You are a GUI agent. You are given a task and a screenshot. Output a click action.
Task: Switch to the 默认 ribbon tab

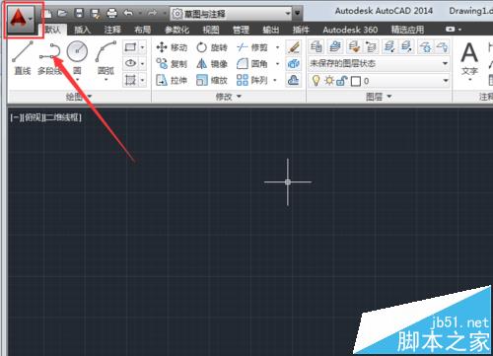(53, 30)
